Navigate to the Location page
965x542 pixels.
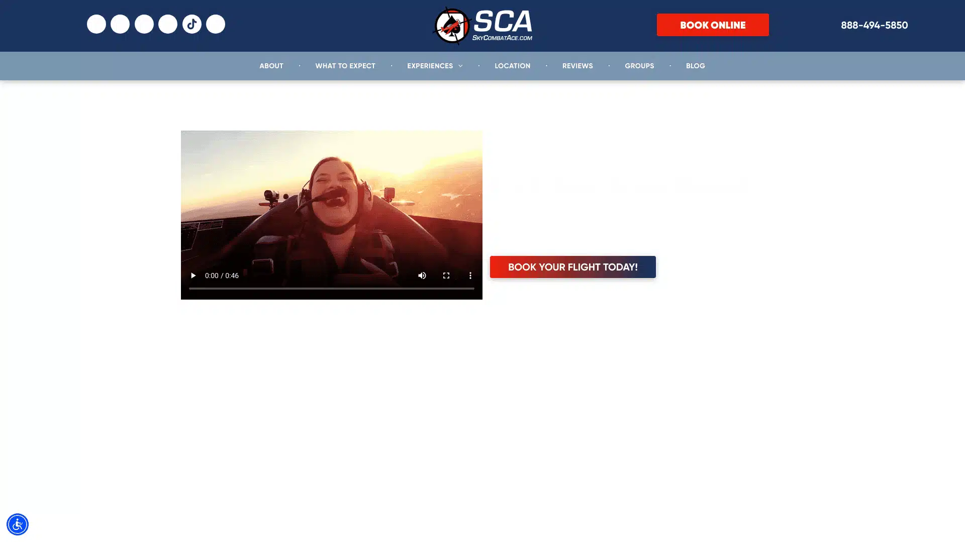512,66
